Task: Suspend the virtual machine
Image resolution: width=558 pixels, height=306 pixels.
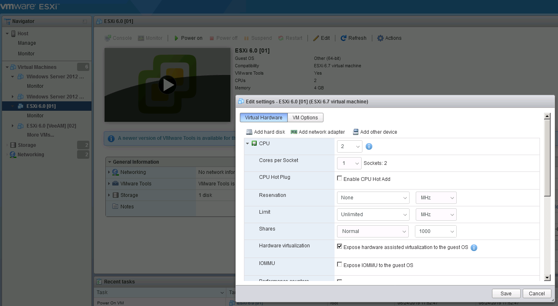Action: [x=258, y=38]
